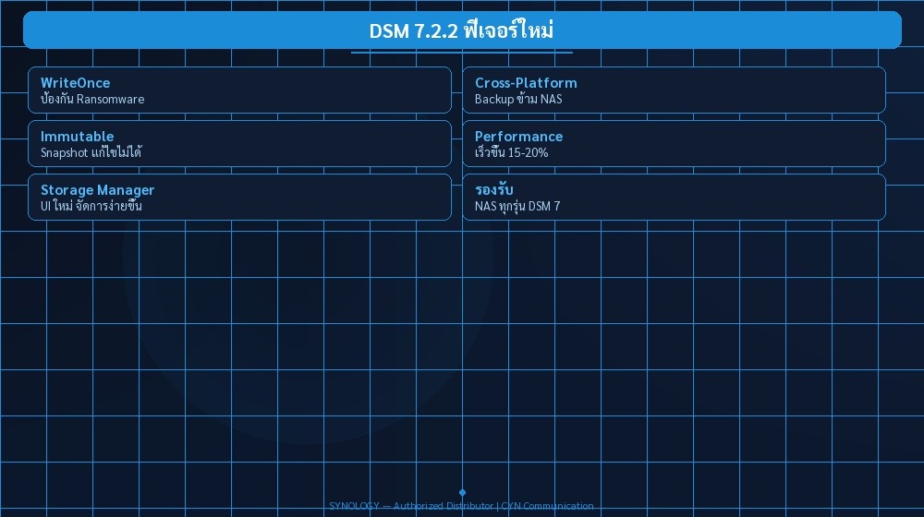Click the text 'เร็วขึ้น 15-20%'
The height and width of the screenshot is (517, 924).
[x=512, y=152]
